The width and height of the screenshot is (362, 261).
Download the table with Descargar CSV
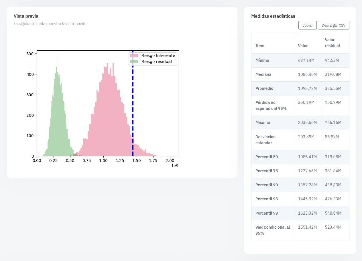[x=334, y=25]
